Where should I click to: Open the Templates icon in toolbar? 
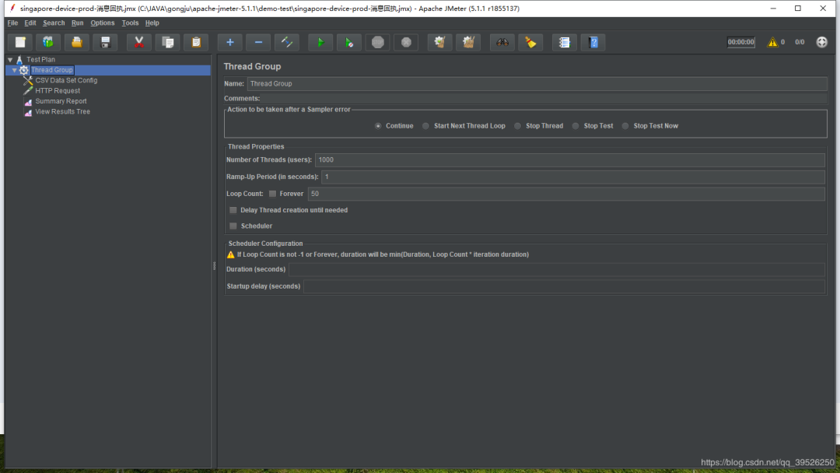[x=48, y=42]
